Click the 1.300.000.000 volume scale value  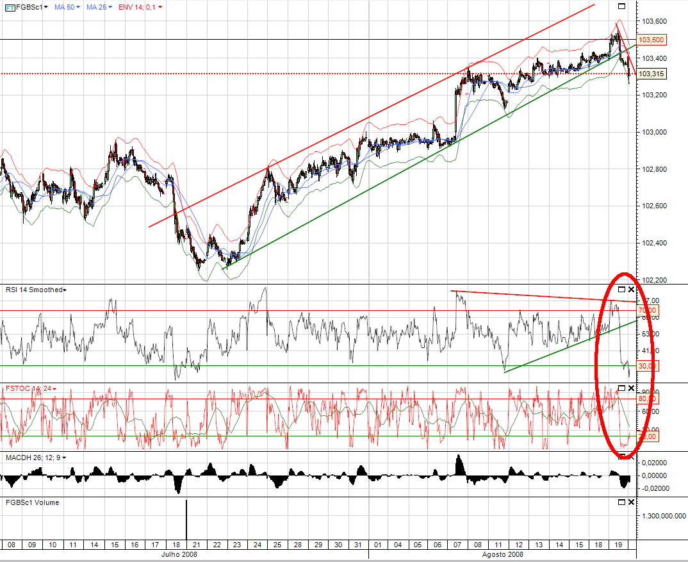pos(664,516)
